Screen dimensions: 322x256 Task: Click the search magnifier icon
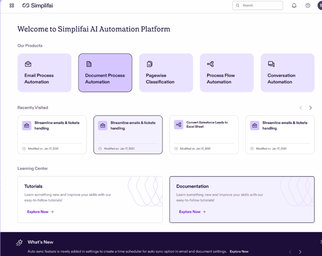tap(237, 5)
